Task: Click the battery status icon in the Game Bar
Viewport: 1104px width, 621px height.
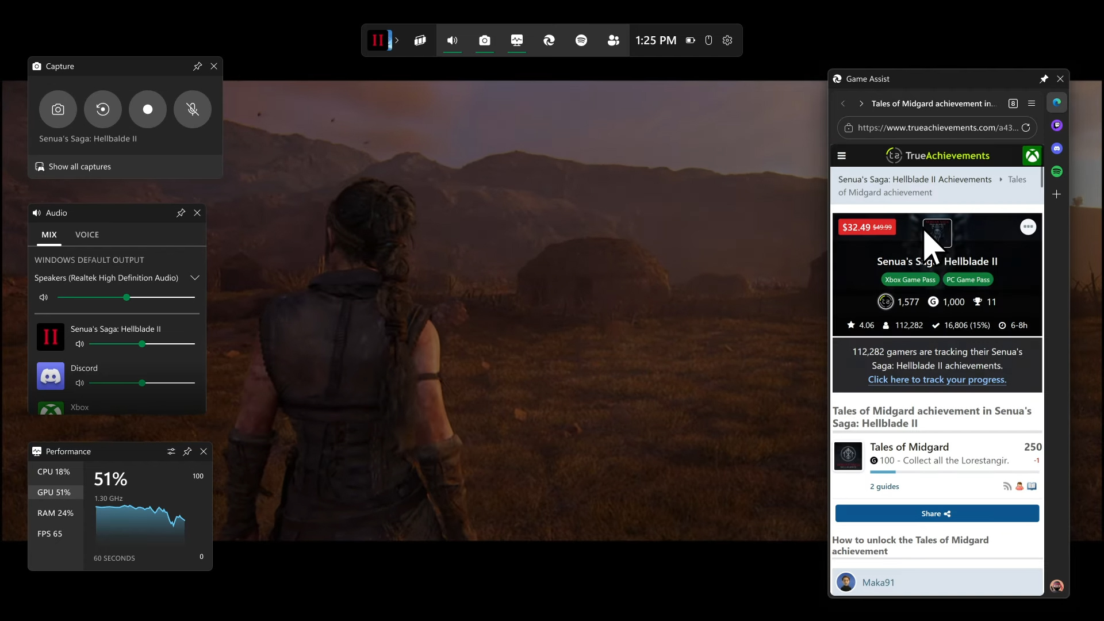Action: coord(691,40)
